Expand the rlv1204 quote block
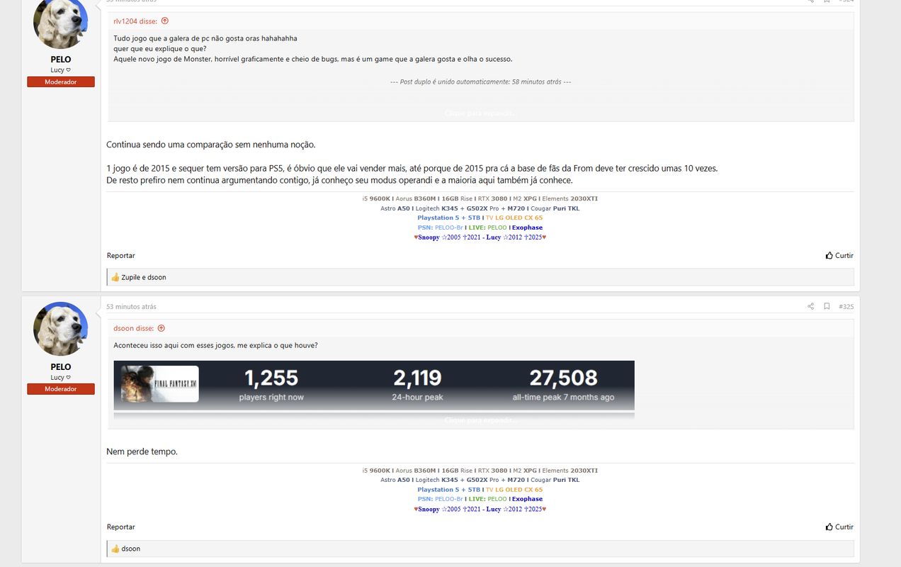Screen dimensions: 901x567 click(480, 113)
